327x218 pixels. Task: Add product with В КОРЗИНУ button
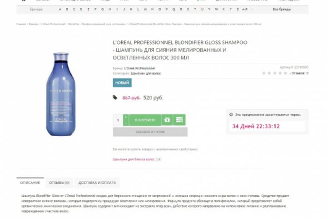point(145,120)
